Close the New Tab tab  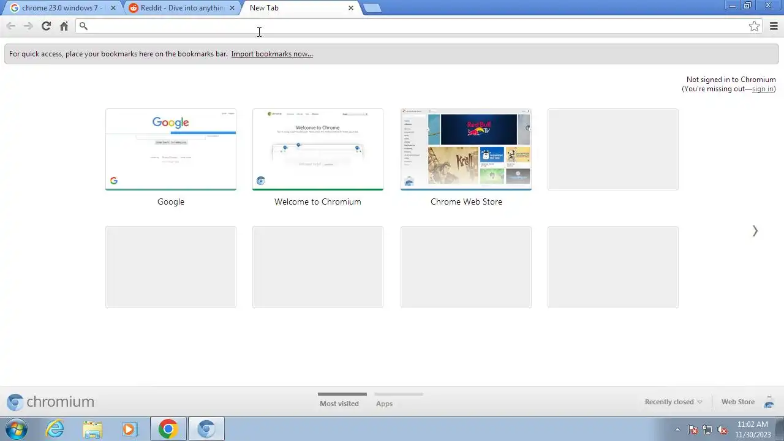[350, 8]
